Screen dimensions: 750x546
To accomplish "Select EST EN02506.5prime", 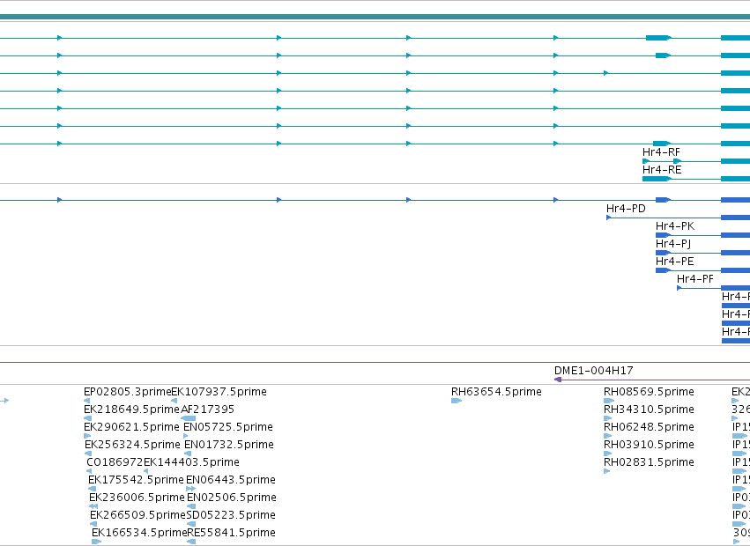I will click(232, 498).
